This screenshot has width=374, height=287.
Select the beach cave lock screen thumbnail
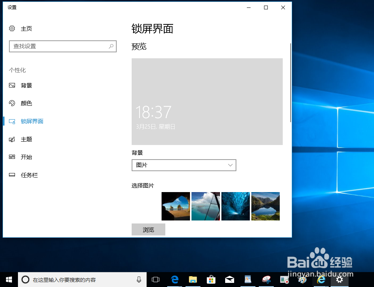(x=175, y=206)
